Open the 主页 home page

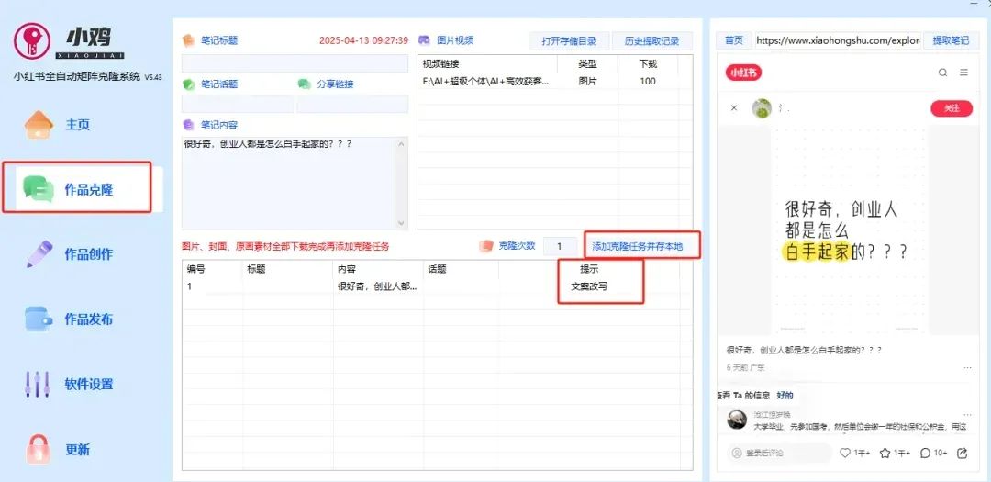point(77,124)
